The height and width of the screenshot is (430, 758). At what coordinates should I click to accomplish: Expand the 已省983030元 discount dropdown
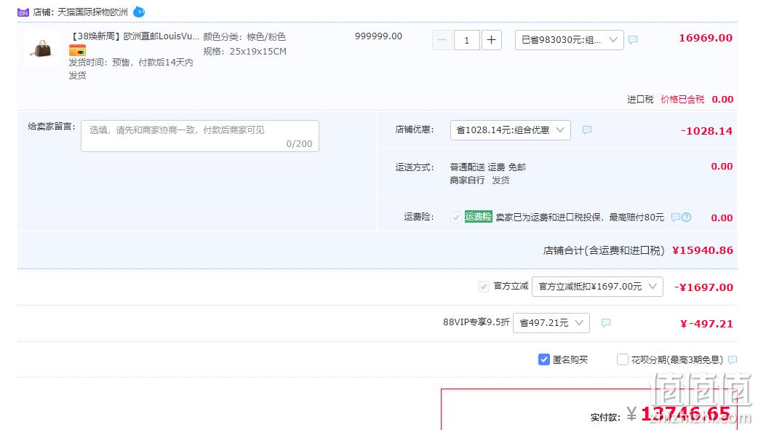click(569, 40)
